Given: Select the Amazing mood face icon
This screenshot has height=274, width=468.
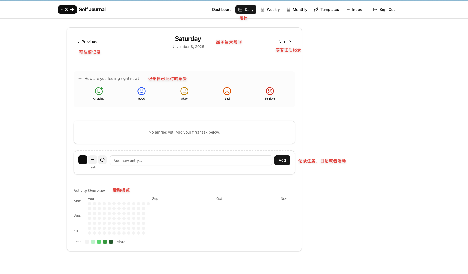Looking at the screenshot, I should coord(99,91).
